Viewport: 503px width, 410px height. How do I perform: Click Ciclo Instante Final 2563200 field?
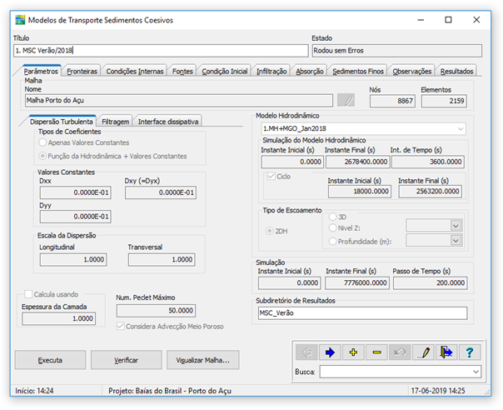click(x=431, y=192)
